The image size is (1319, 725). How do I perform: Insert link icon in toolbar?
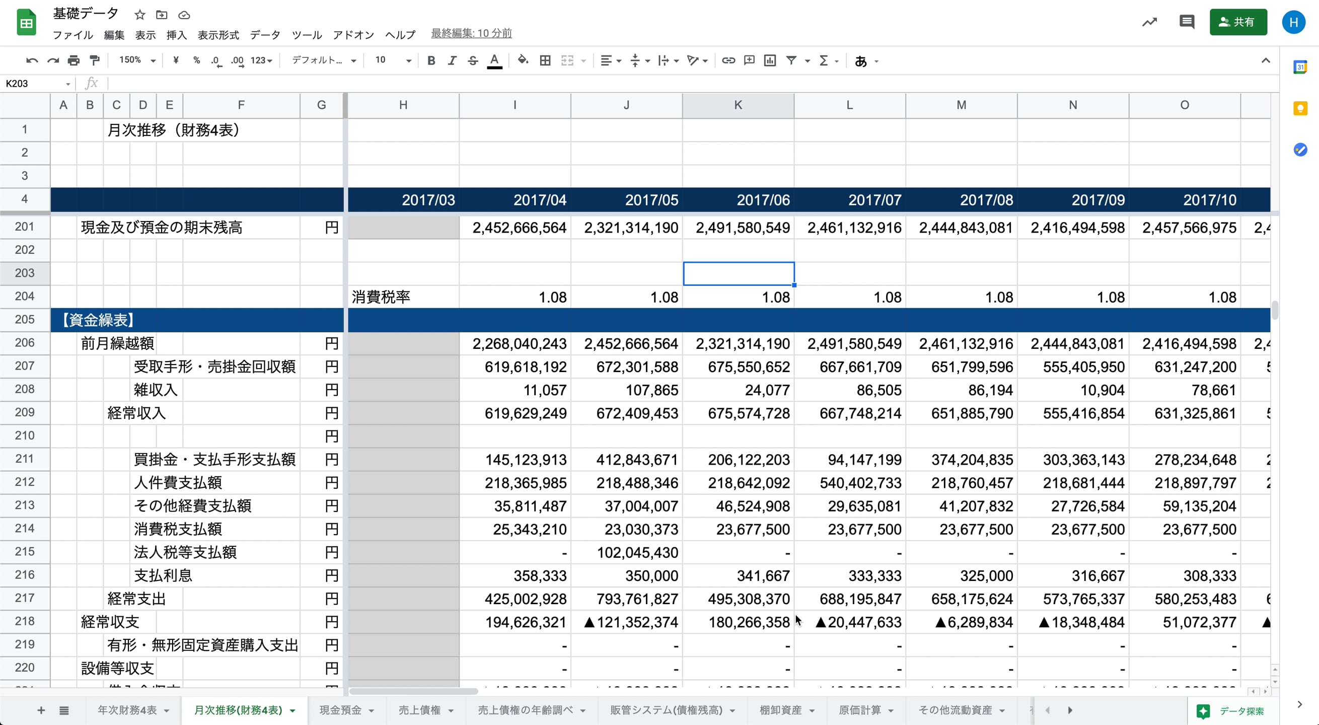728,60
